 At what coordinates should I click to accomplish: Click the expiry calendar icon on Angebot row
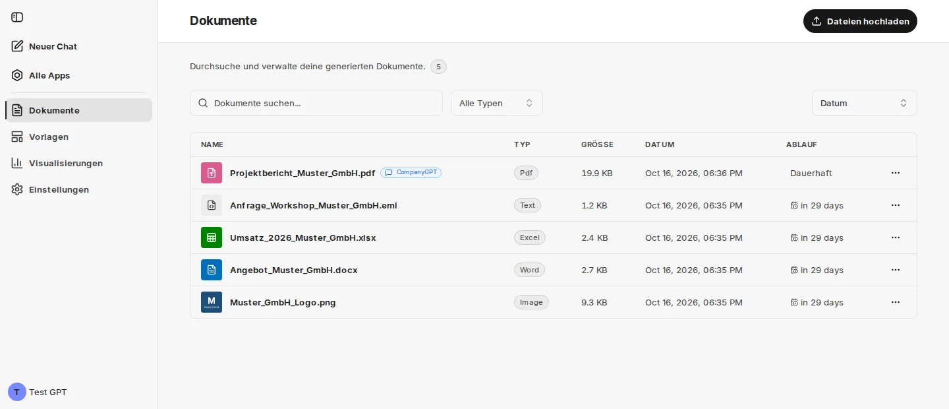pyautogui.click(x=794, y=270)
